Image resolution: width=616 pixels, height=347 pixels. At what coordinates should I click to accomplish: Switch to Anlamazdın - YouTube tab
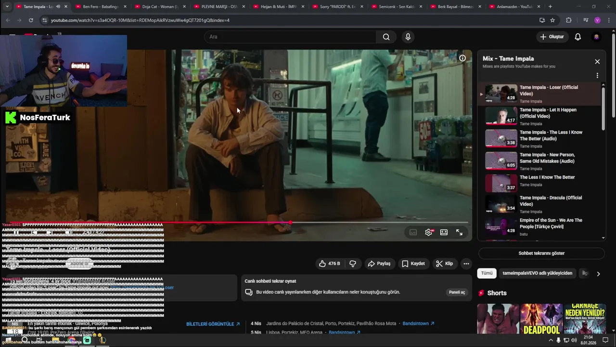[514, 7]
